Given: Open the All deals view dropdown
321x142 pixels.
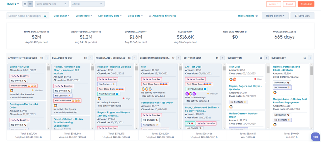Looking at the screenshot, I should (88, 4).
